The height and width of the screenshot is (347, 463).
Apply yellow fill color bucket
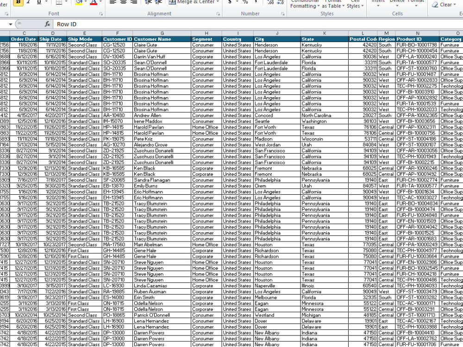(x=79, y=2)
